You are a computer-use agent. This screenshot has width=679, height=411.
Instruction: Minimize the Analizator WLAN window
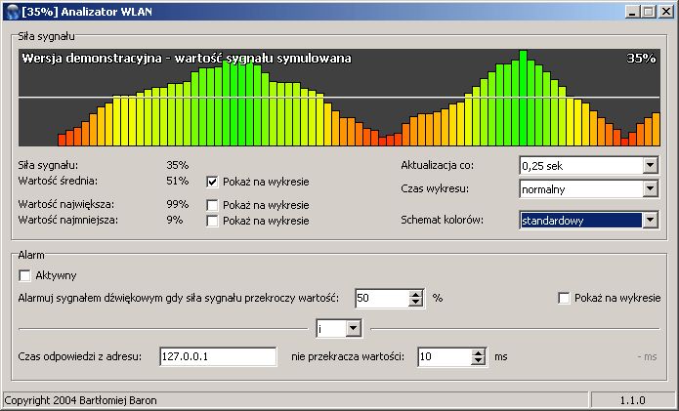point(633,12)
